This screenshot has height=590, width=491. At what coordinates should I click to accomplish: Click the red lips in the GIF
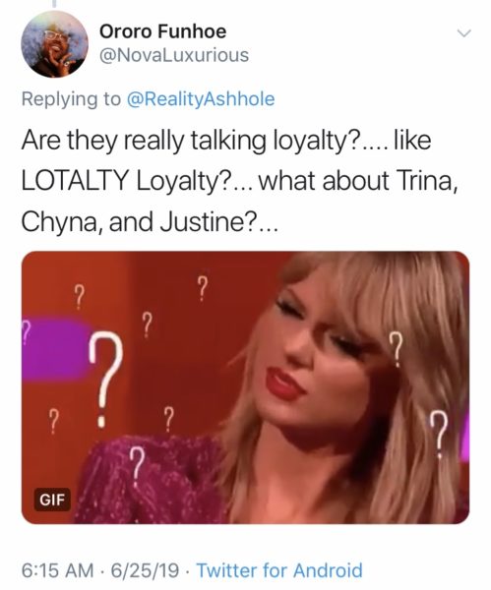coord(285,383)
